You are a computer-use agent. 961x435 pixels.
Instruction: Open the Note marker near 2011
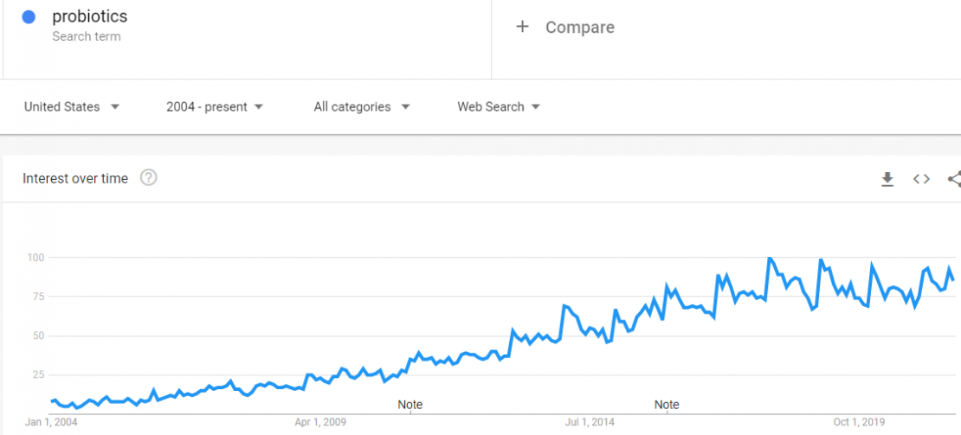[410, 405]
